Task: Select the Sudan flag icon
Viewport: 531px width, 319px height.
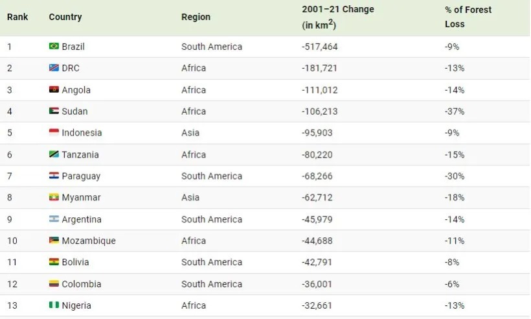Action: coord(54,112)
